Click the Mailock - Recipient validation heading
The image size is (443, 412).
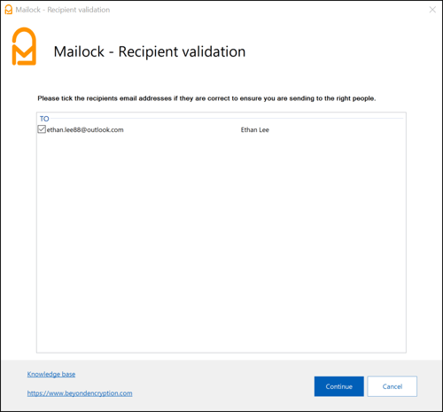tap(150, 51)
